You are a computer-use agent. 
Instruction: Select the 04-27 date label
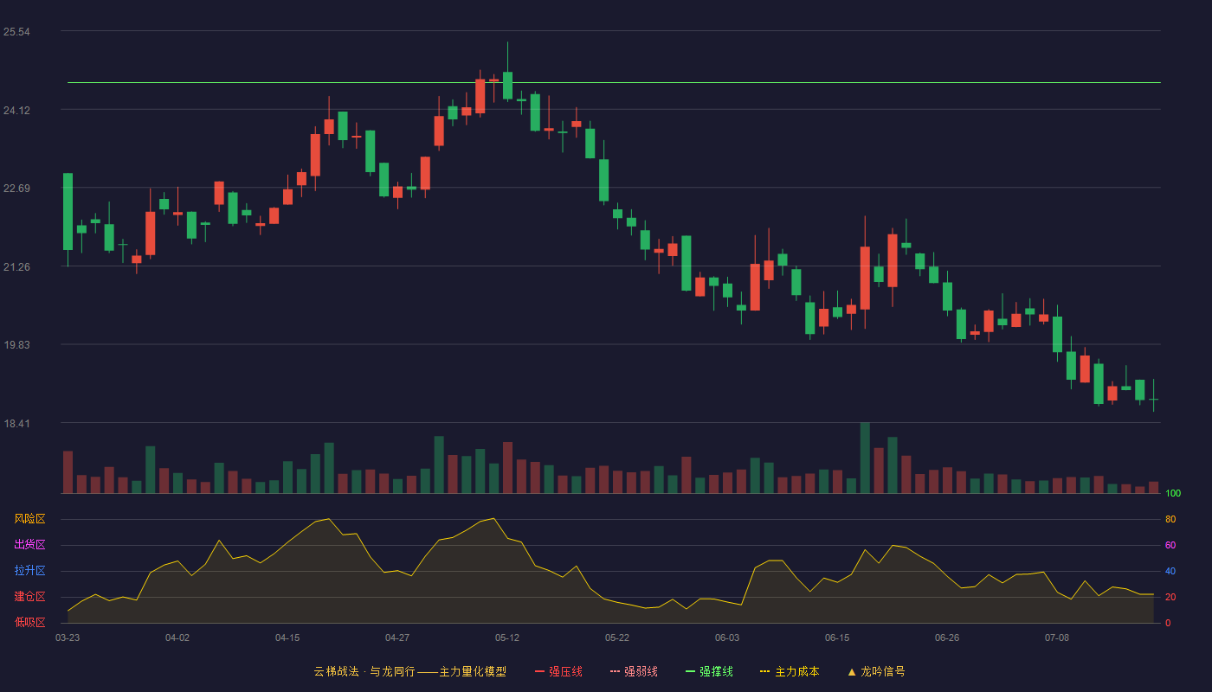397,638
